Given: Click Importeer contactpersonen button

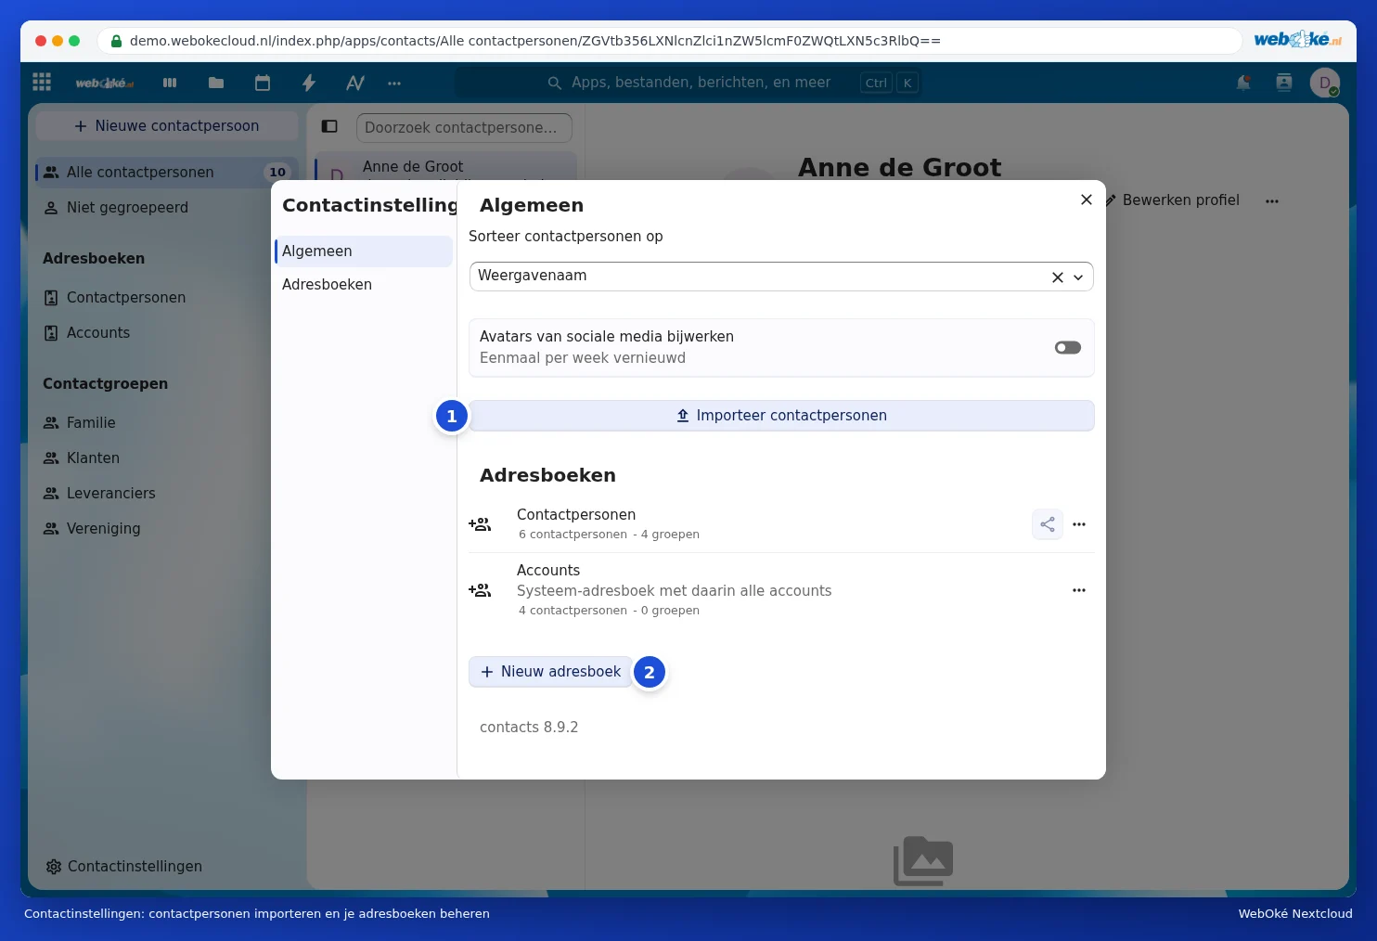Looking at the screenshot, I should coord(781,416).
